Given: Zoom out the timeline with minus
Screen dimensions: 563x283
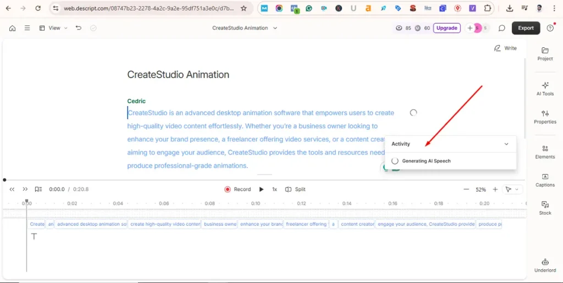Looking at the screenshot, I should click(466, 190).
